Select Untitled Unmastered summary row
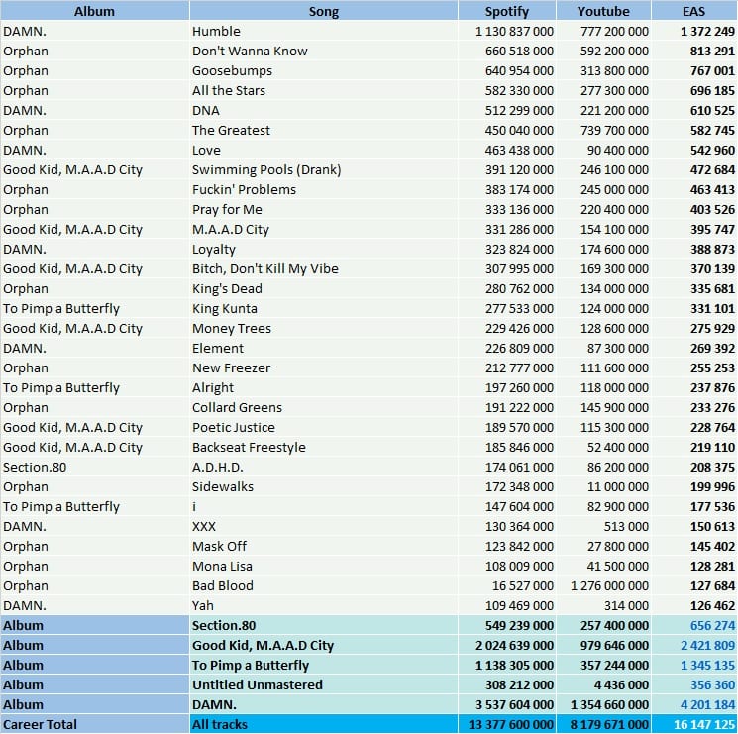 coord(369,684)
